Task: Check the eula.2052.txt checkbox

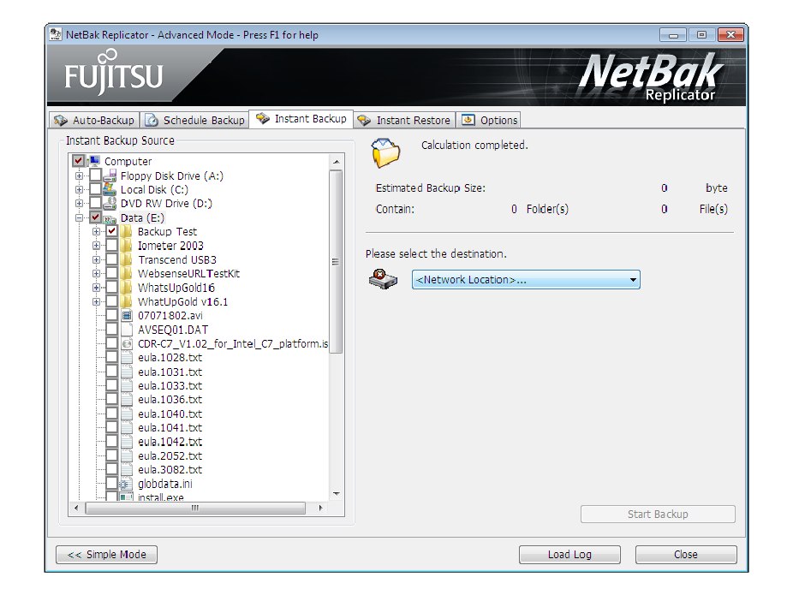Action: (112, 455)
